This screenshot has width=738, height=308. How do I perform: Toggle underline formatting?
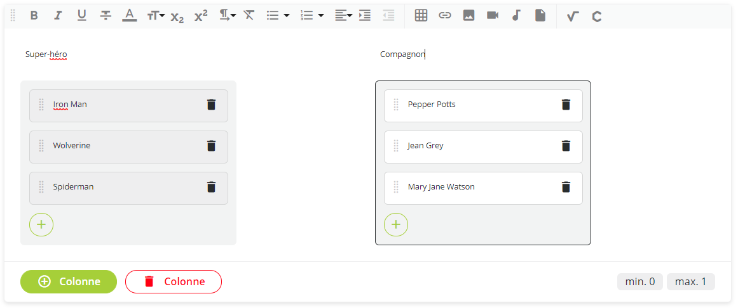82,15
